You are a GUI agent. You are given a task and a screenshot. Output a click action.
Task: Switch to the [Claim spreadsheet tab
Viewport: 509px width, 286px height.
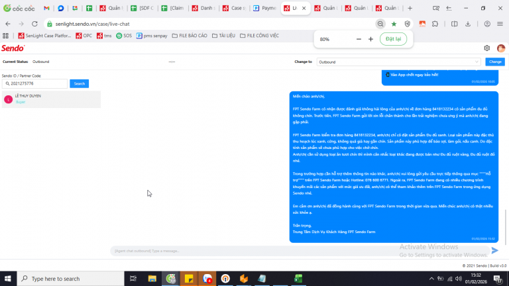point(173,8)
